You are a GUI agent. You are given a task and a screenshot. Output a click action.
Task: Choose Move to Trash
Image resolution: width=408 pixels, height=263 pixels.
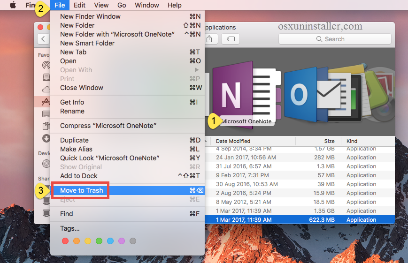click(128, 190)
